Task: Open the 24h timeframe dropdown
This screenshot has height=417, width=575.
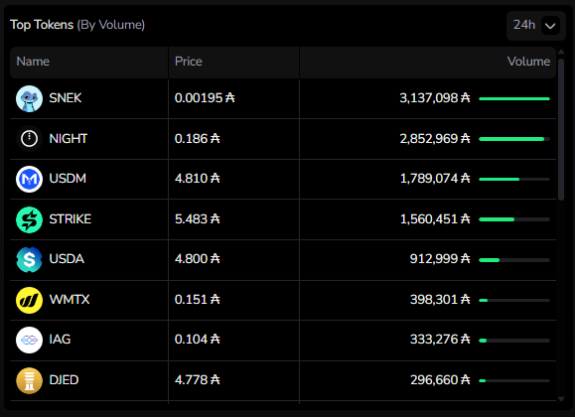Action: pos(535,25)
